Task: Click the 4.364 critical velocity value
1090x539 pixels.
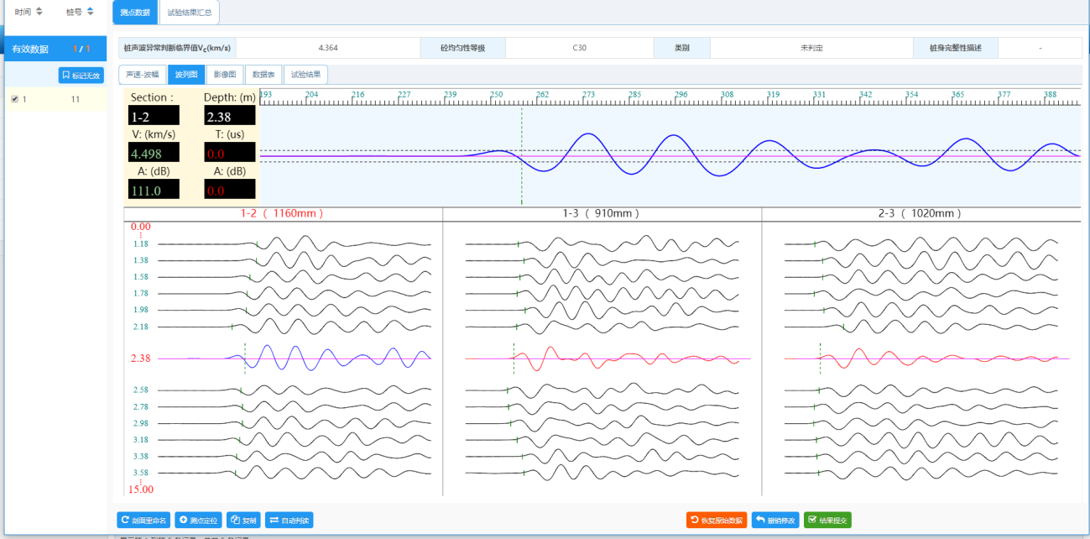Action: (x=328, y=48)
